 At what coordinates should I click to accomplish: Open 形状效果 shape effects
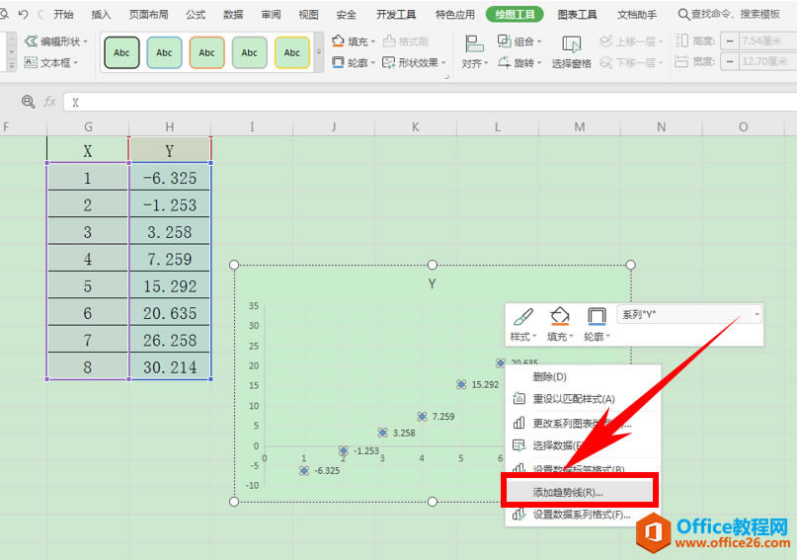(x=413, y=62)
